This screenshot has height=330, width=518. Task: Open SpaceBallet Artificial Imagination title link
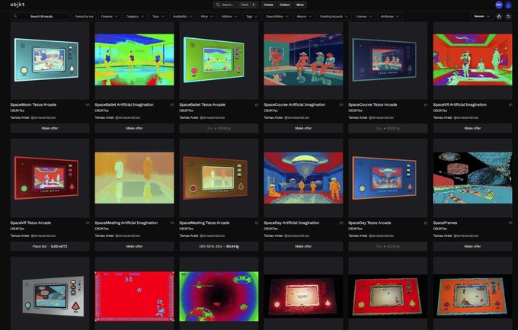124,104
